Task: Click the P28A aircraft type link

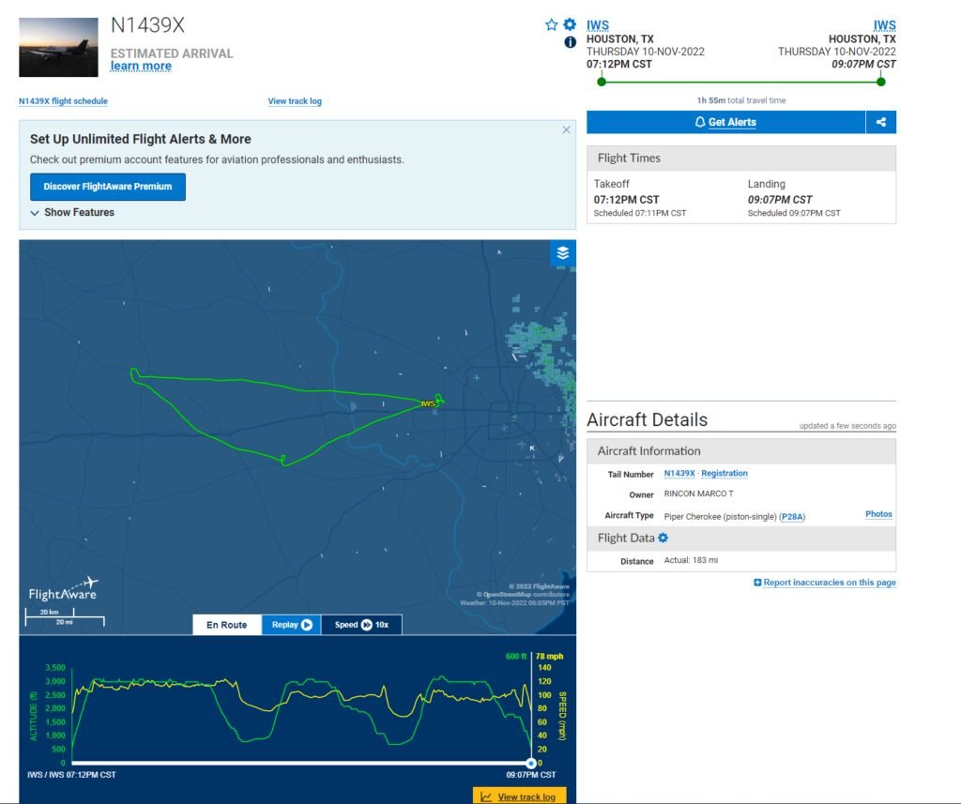Action: pos(792,517)
